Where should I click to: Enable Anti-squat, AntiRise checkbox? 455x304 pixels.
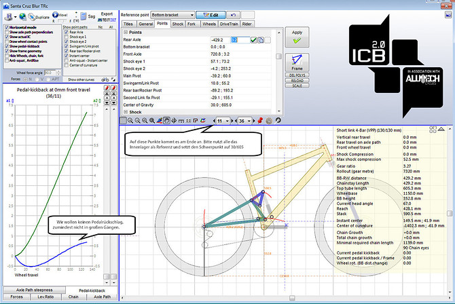click(x=7, y=60)
